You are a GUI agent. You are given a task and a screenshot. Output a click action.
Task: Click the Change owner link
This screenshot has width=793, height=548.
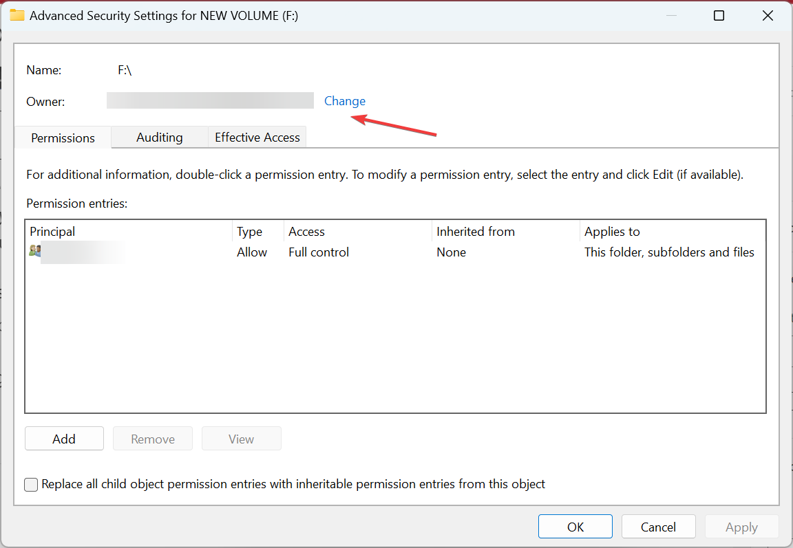click(345, 101)
